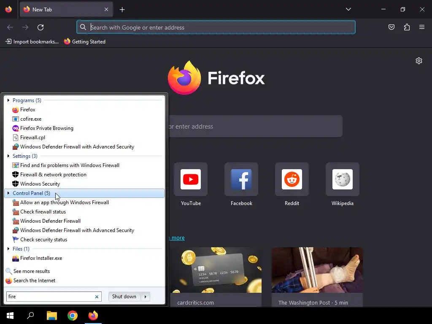Open File Explorer from taskbar
Viewport: 432px width, 324px height.
pos(51,316)
